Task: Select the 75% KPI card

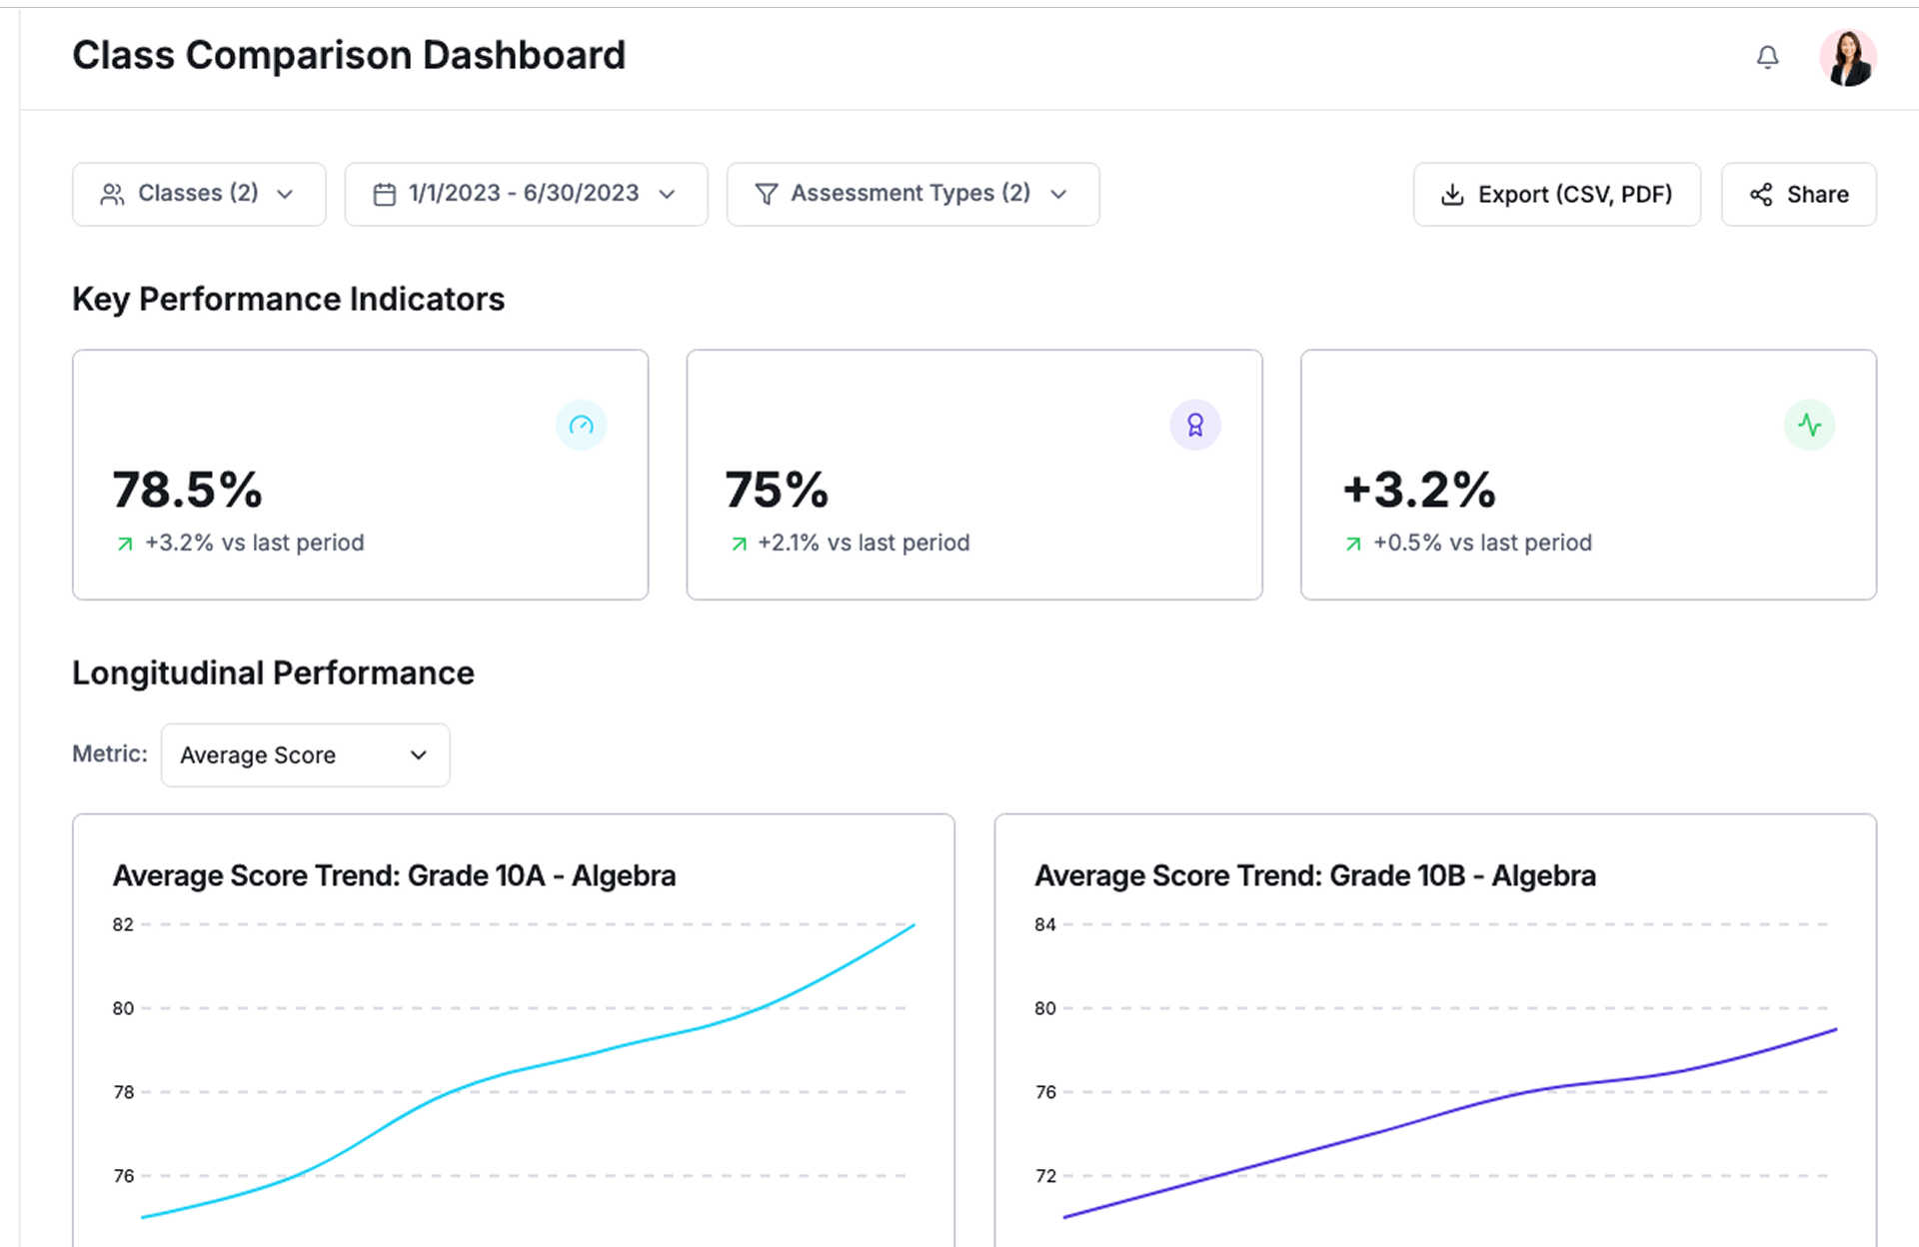Action: (x=973, y=475)
